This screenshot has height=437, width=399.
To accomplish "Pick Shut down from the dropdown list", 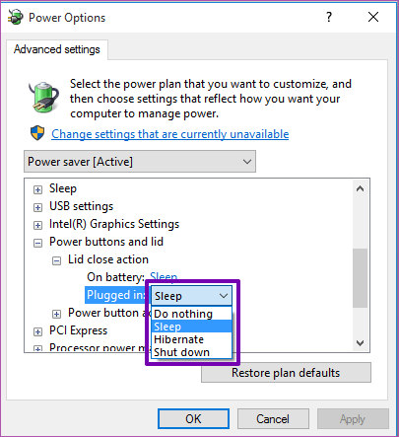I will coord(192,352).
